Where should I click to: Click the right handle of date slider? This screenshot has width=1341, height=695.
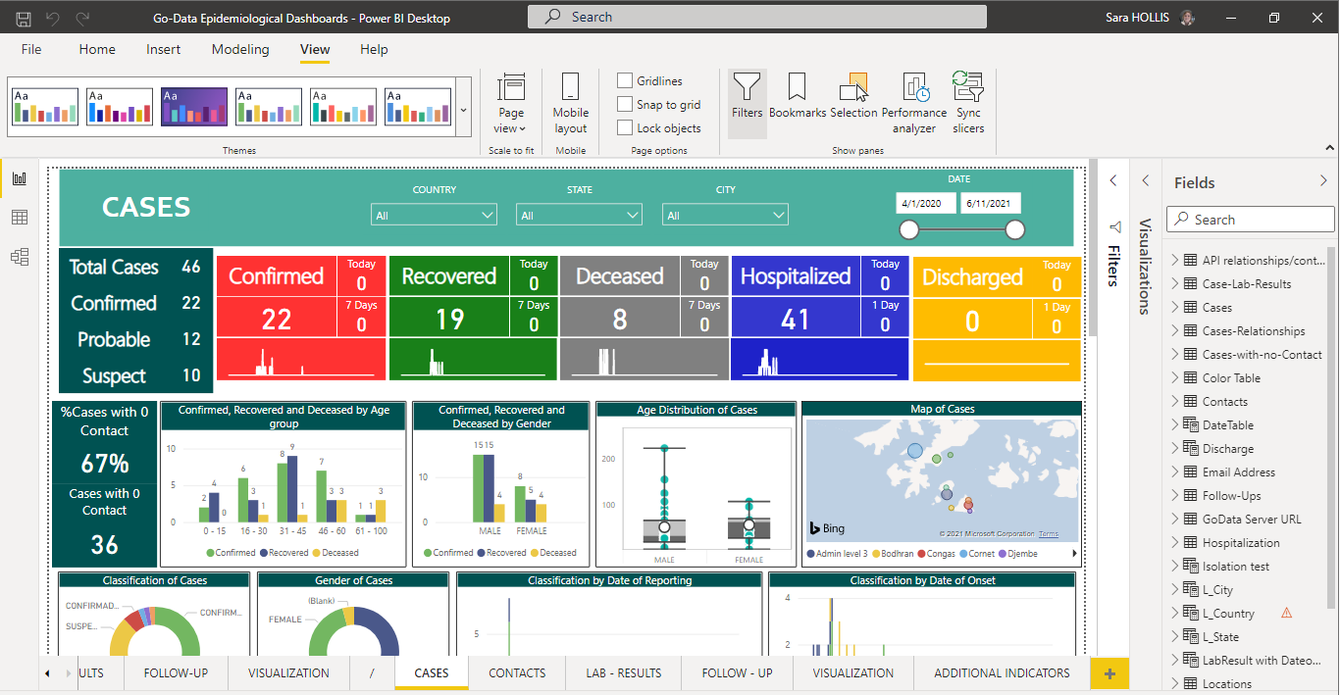click(1015, 229)
